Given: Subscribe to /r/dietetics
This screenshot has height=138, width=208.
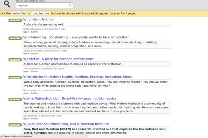Looking at the screenshot, I should pyautogui.click(x=15, y=60).
